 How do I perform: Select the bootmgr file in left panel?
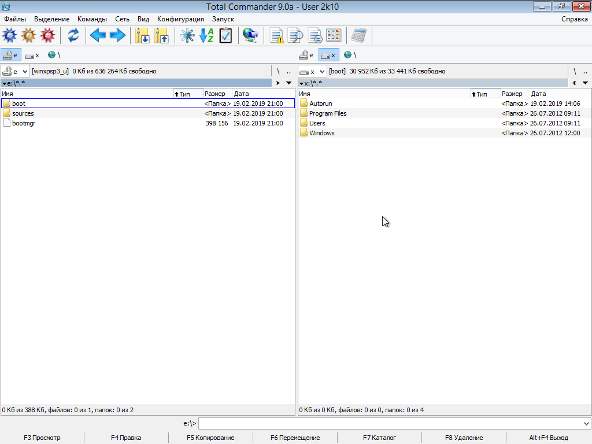click(148, 123)
